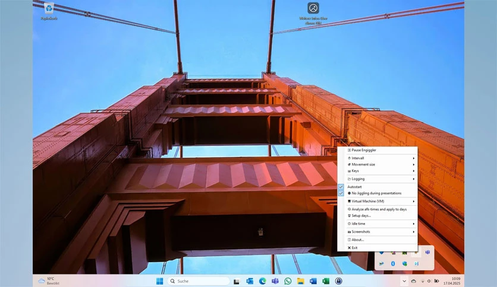Open the Papierkorb recycle bin icon
Image resolution: width=497 pixels, height=287 pixels.
[x=49, y=11]
